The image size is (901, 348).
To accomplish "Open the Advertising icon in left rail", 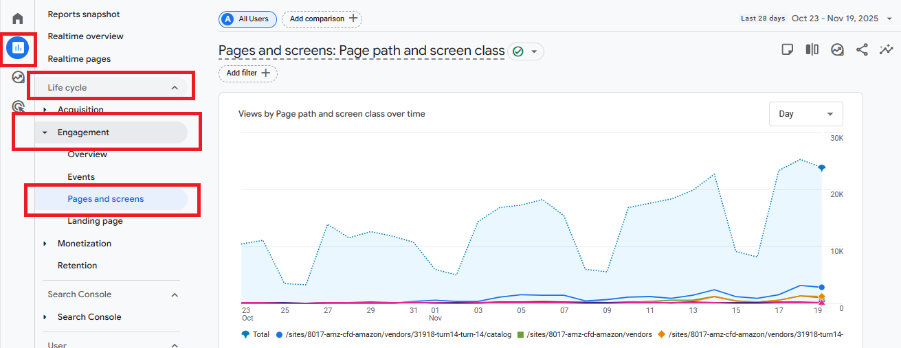I will [x=18, y=106].
